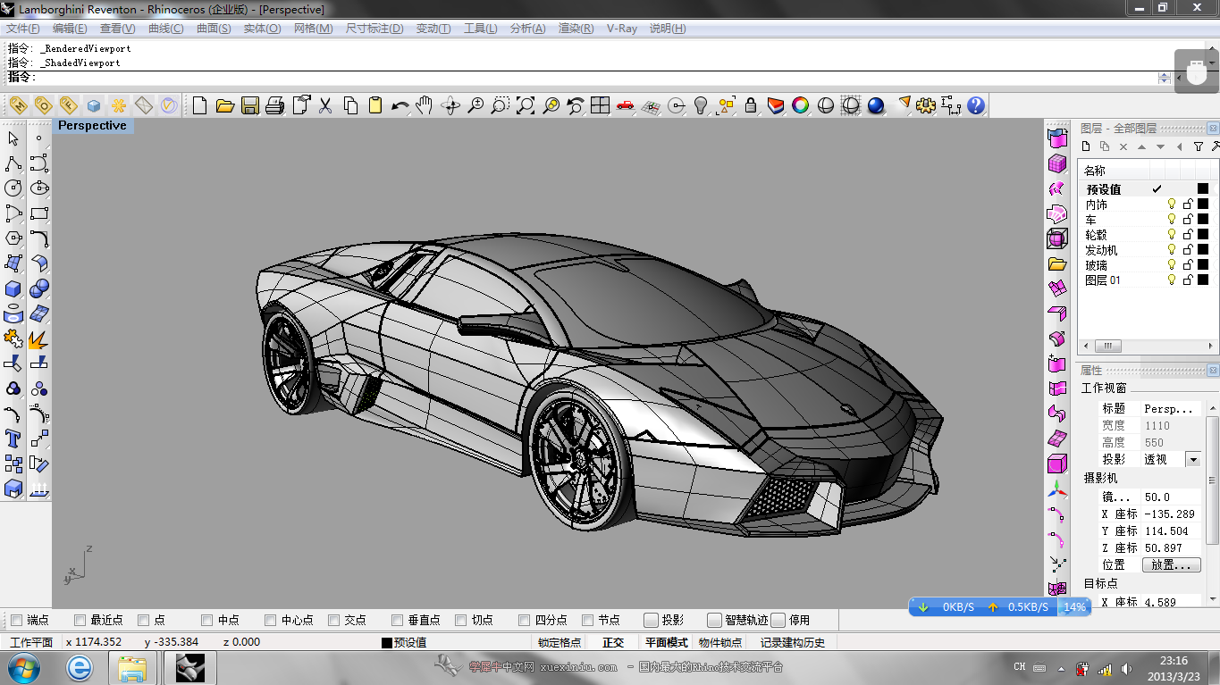Click the puzzle-piece Join tool icon

(13, 338)
